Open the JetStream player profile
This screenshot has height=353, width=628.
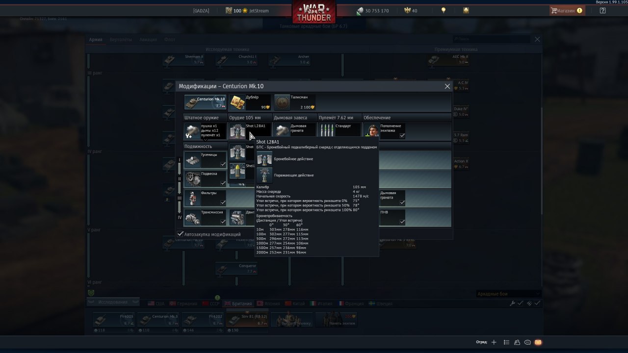point(259,11)
